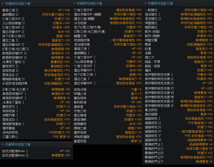Screen dimensions: 214x167
Task: Select the 冰炎地獄 entry
Action: tap(80, 23)
